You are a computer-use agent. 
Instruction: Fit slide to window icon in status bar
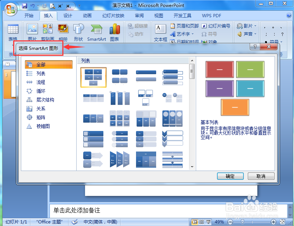[x=283, y=222]
